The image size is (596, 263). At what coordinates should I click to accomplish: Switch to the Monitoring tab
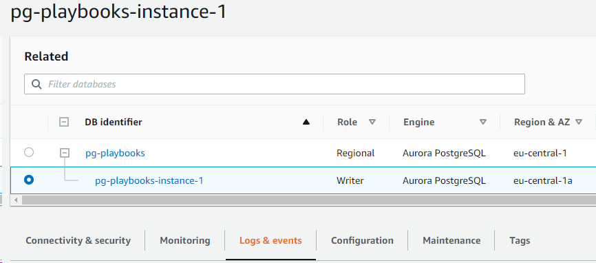point(185,240)
